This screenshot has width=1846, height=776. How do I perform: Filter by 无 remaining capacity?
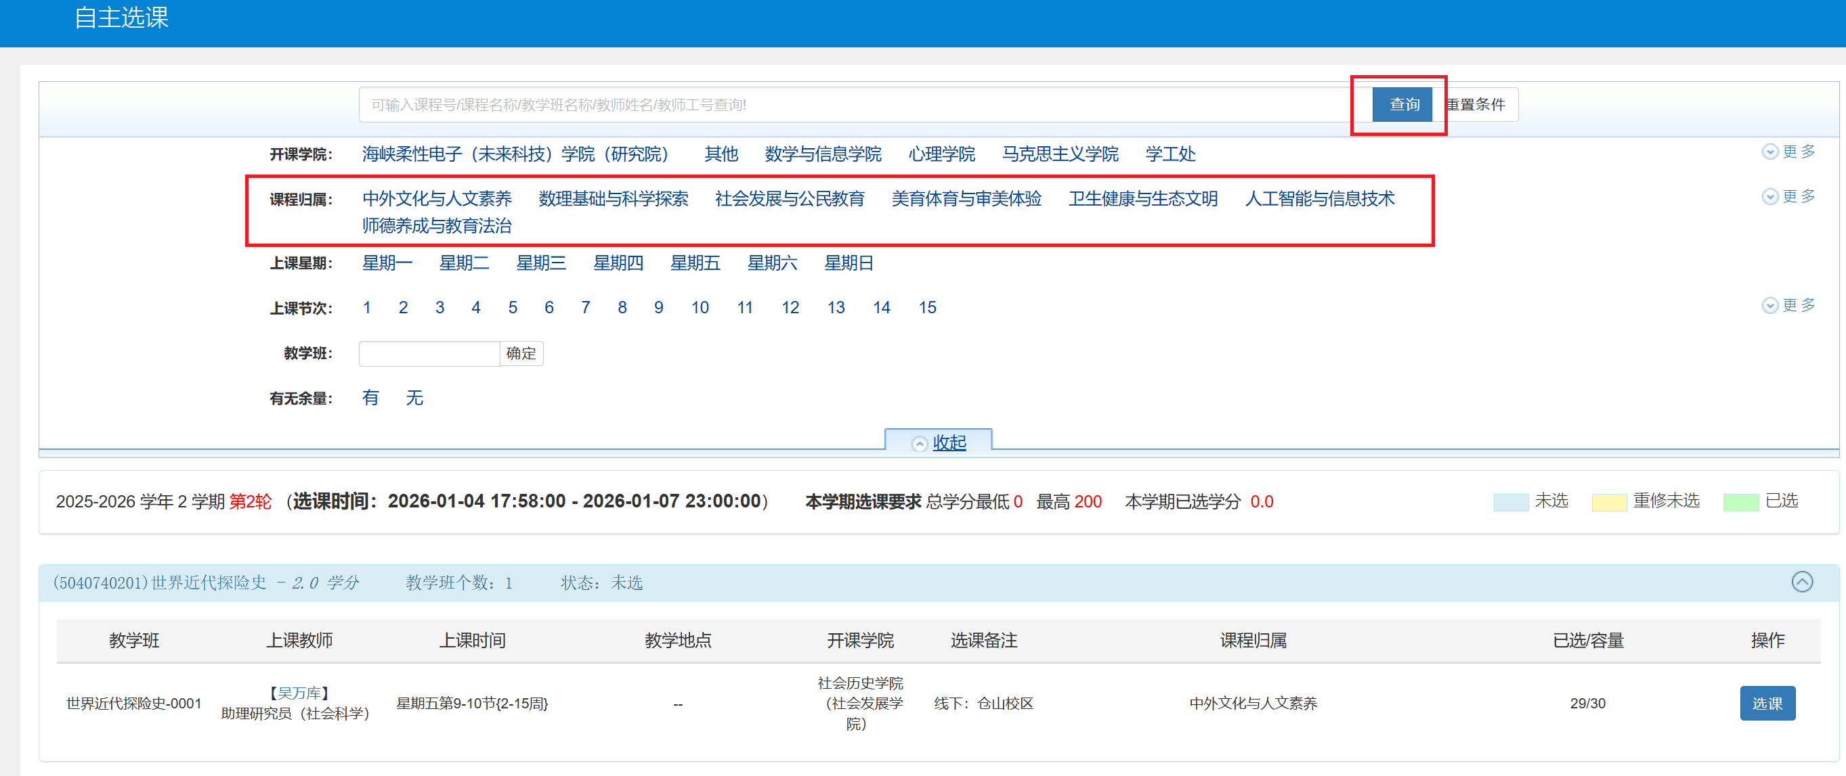click(414, 397)
